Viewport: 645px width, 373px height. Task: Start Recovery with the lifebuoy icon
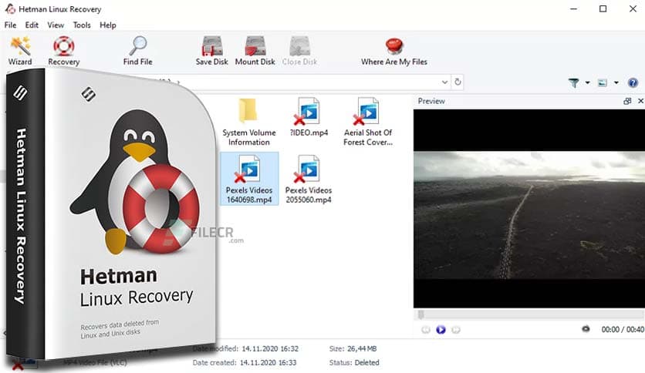coord(64,51)
